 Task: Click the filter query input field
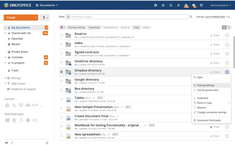coord(130,17)
